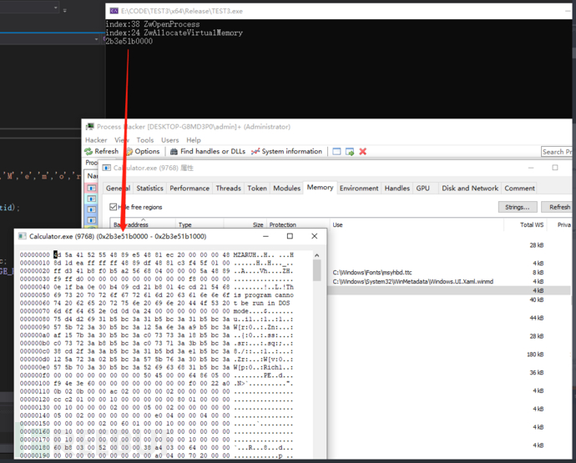Click the ZwAllocateVirtualMemory console line
This screenshot has width=576, height=463.
tap(174, 33)
